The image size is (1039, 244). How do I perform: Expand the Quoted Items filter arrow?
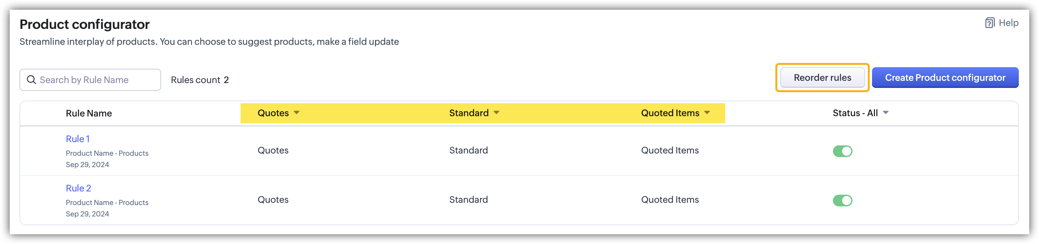[707, 113]
